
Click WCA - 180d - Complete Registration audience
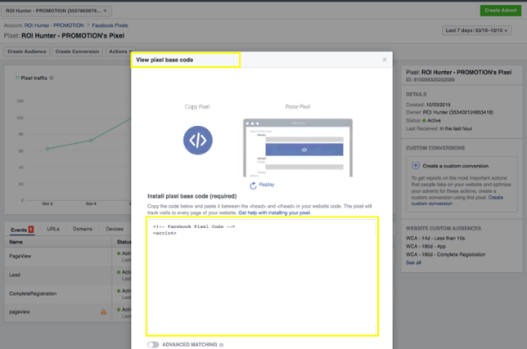[445, 255]
